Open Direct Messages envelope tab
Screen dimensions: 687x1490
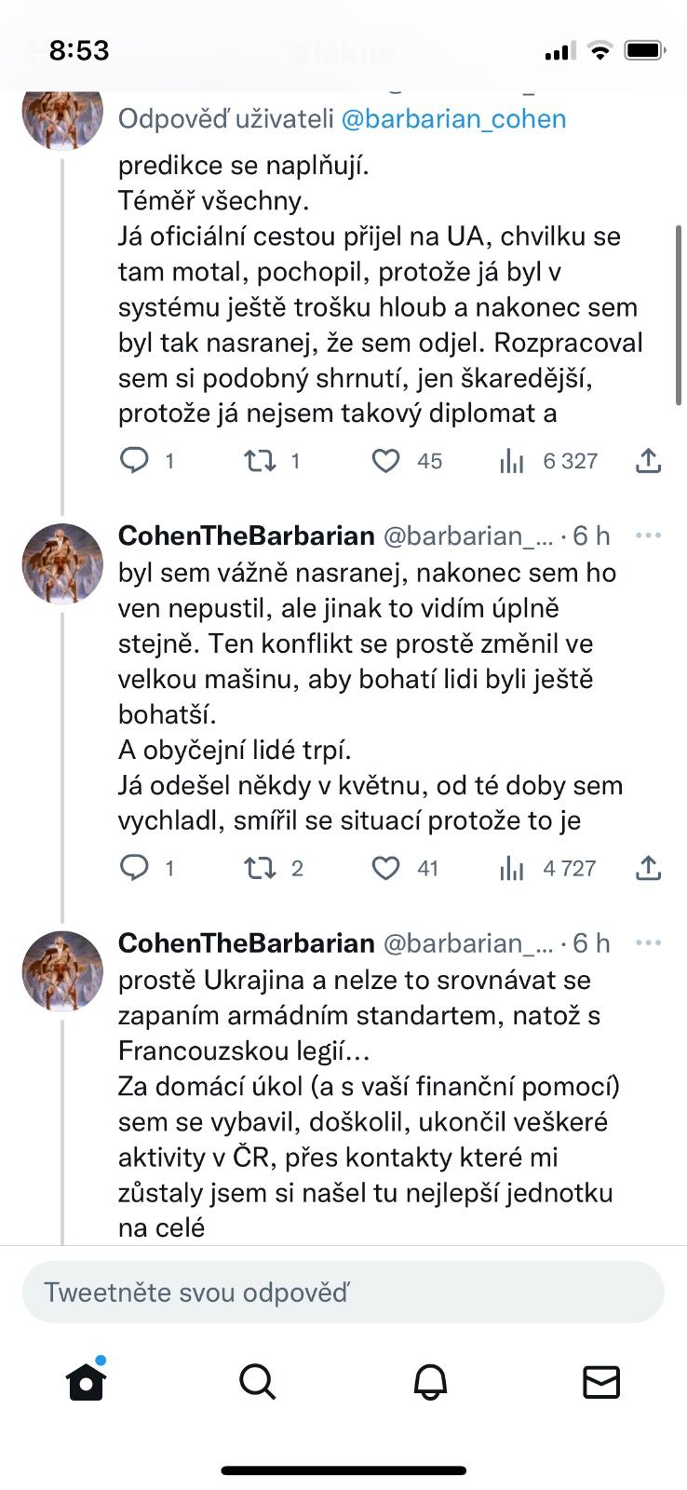pos(601,1382)
